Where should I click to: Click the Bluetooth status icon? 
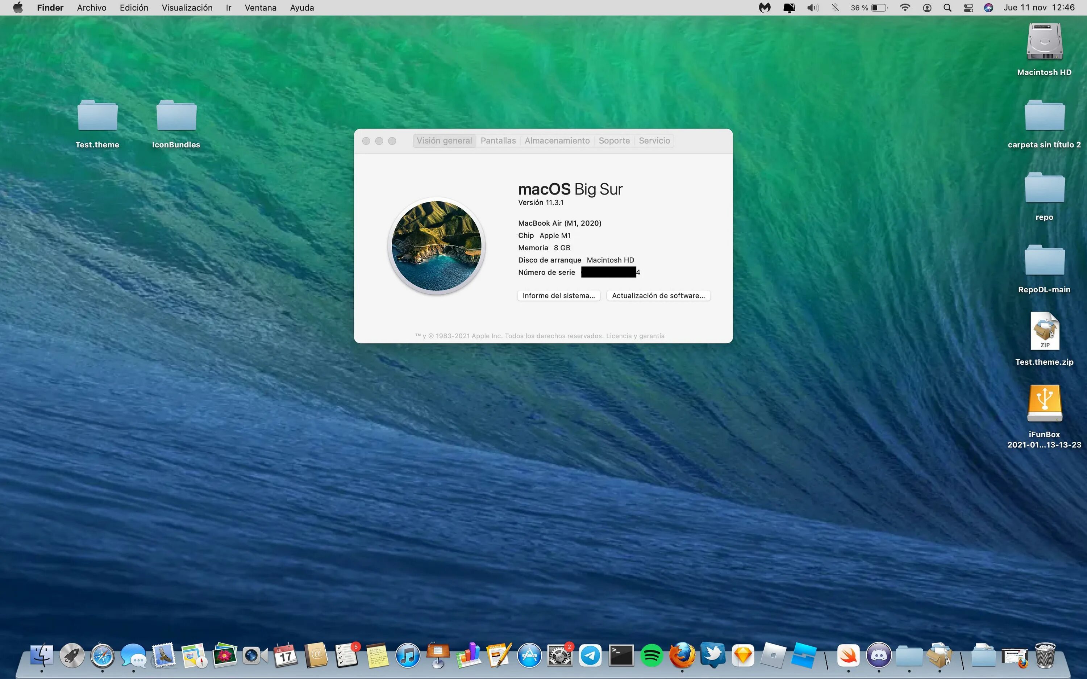(835, 8)
